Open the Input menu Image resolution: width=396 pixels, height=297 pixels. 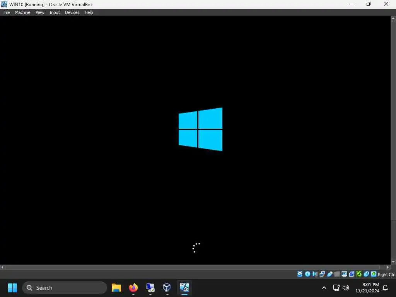click(x=55, y=12)
